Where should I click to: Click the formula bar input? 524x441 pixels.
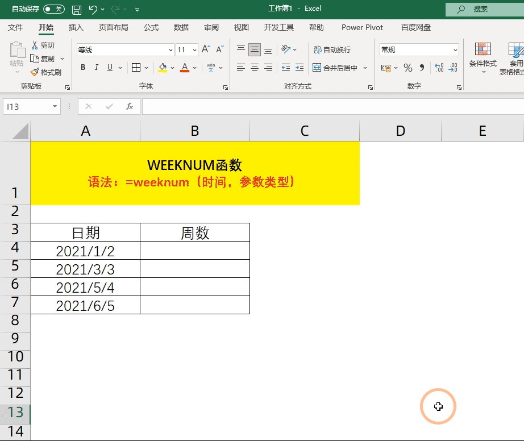(333, 107)
